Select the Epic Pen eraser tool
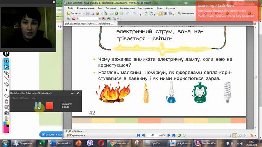 (x=7, y=84)
